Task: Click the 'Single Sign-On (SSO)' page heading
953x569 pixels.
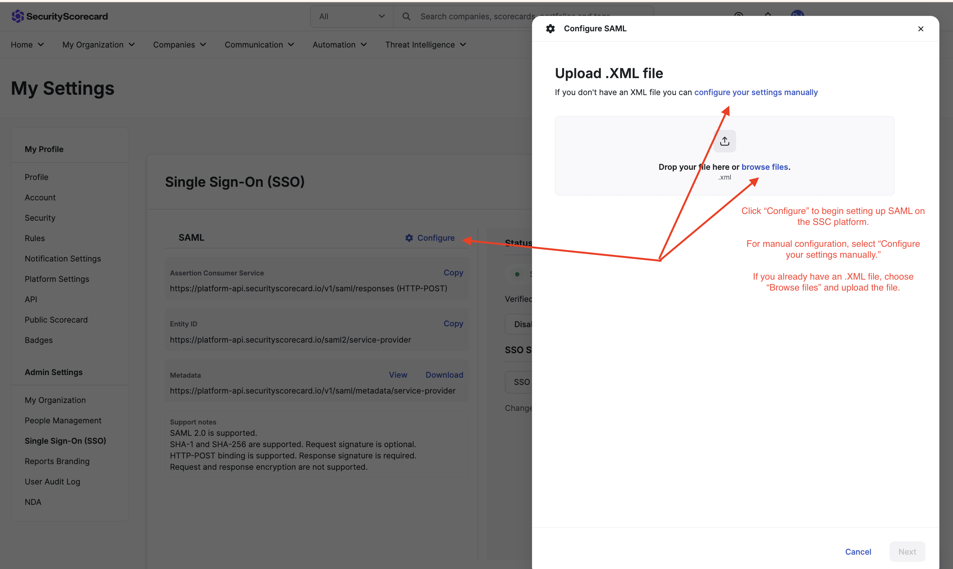Action: click(235, 182)
